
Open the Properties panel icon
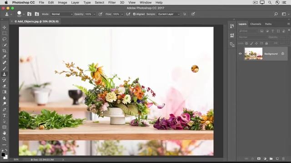pos(232,35)
